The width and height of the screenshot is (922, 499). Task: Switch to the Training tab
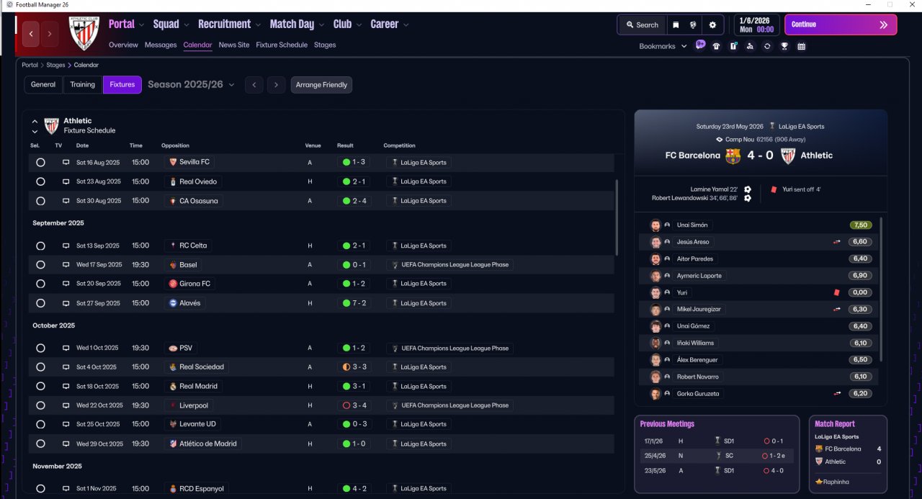click(x=82, y=85)
